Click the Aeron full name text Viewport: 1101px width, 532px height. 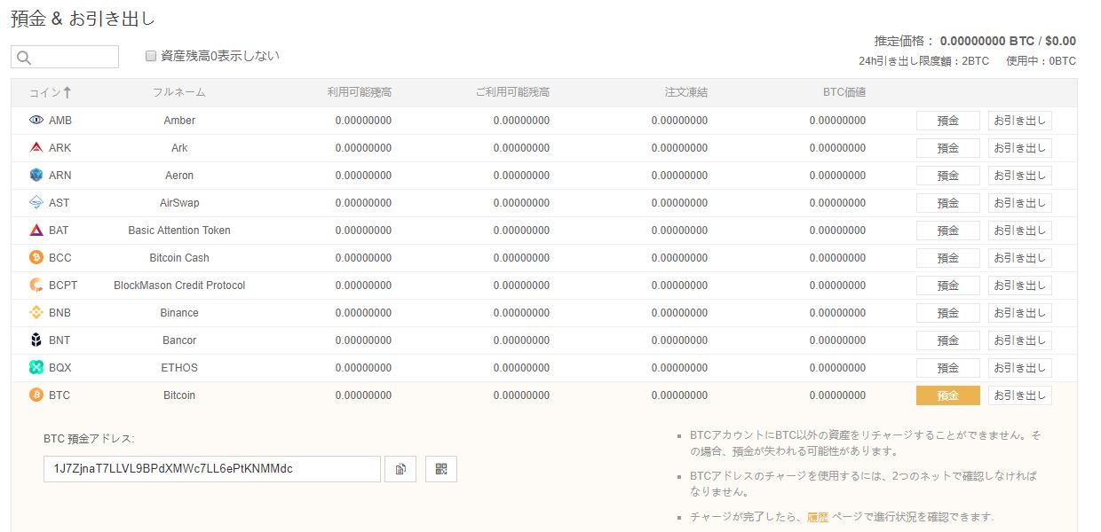coord(179,176)
